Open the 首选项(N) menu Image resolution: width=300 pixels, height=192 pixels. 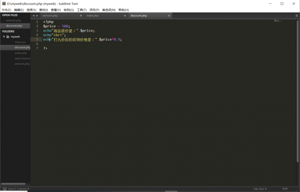coord(109,10)
